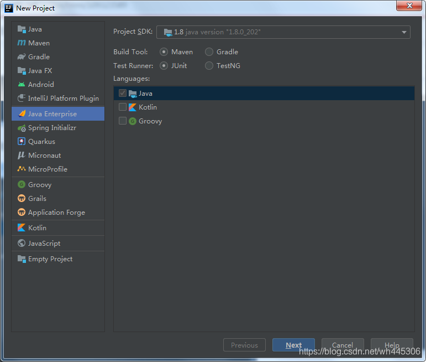Image resolution: width=426 pixels, height=362 pixels.
Task: Click the Project SDK combo box
Action: point(283,32)
